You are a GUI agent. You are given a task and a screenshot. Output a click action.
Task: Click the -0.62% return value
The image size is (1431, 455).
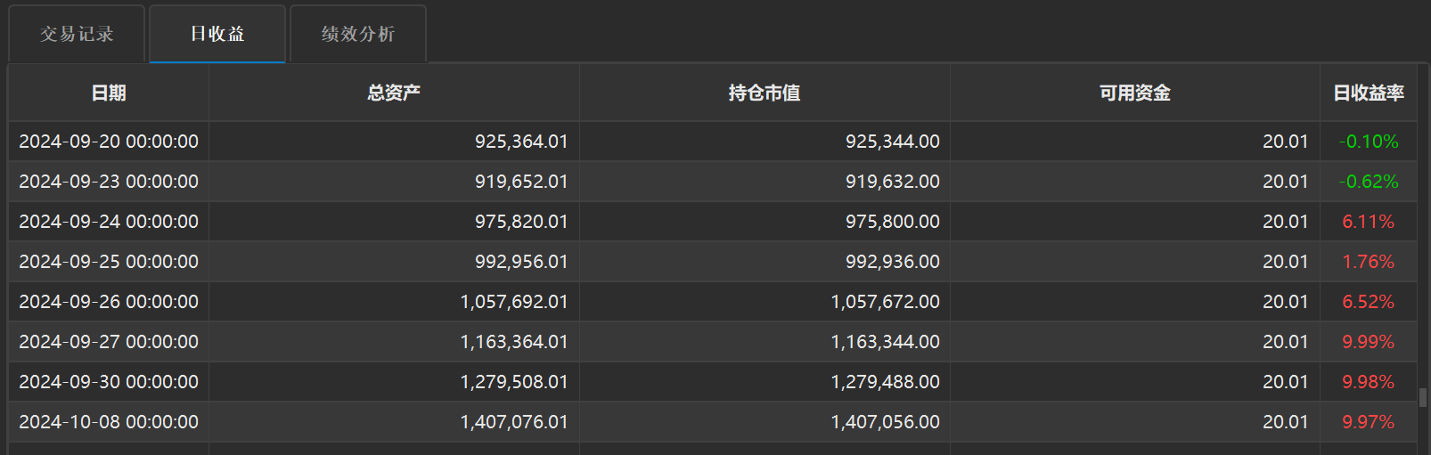click(x=1369, y=182)
